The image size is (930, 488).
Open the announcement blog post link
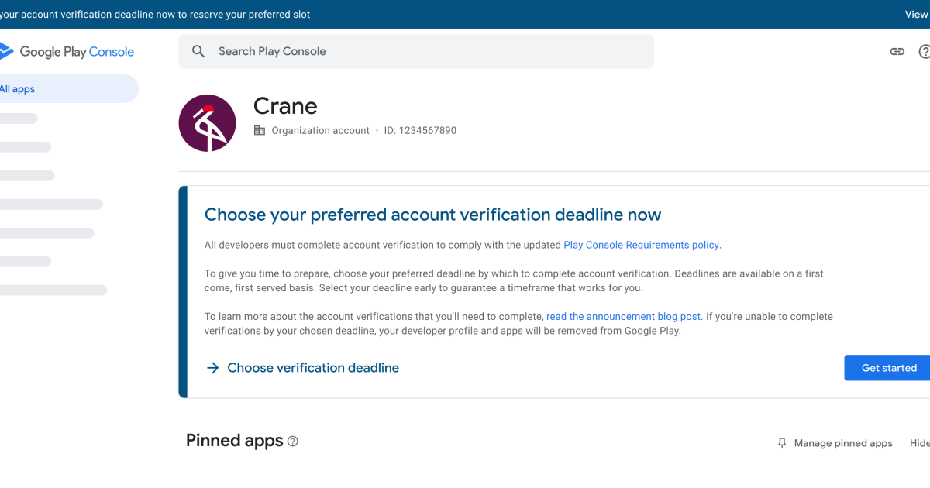coord(623,316)
